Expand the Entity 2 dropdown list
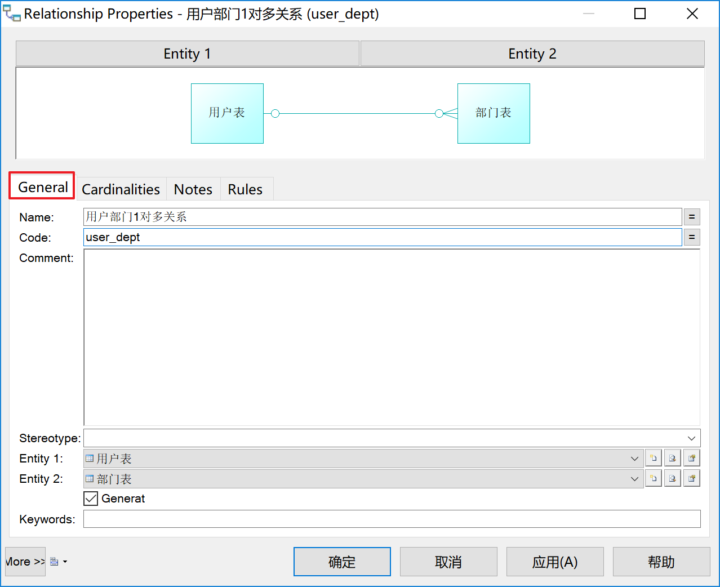This screenshot has width=720, height=587. (634, 479)
